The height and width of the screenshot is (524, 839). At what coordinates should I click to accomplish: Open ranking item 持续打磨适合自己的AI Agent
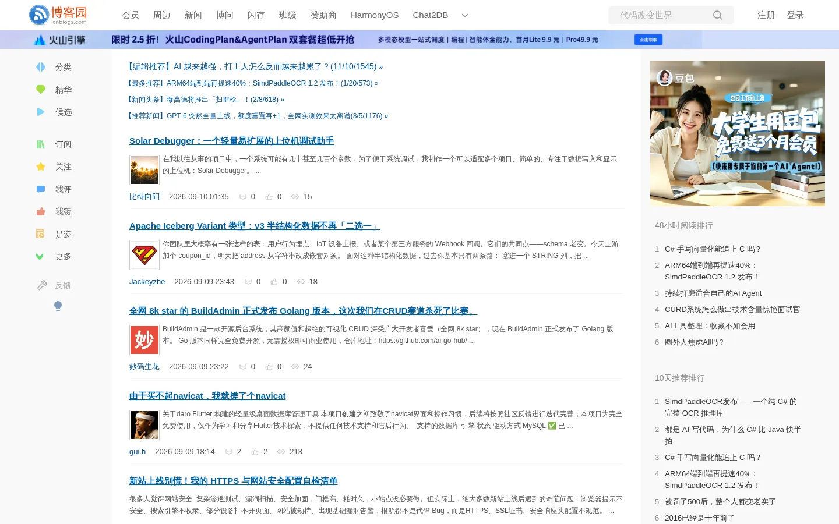[713, 293]
